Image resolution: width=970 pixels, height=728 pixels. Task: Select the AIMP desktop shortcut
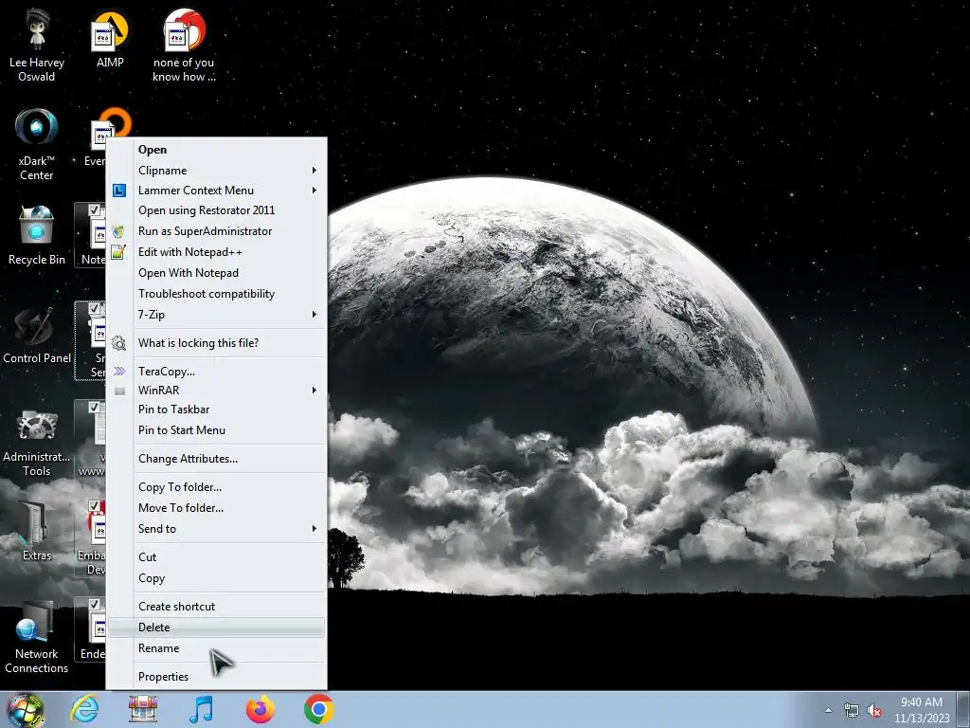pyautogui.click(x=110, y=38)
